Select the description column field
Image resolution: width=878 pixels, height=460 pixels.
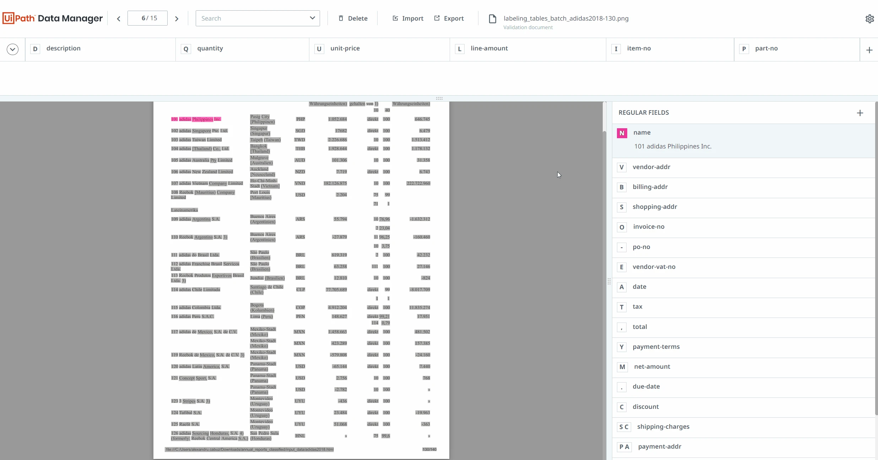(101, 49)
